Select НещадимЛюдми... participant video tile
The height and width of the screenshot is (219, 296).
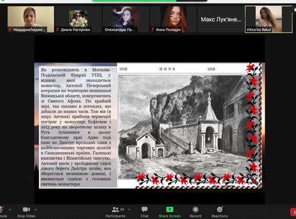click(x=31, y=19)
